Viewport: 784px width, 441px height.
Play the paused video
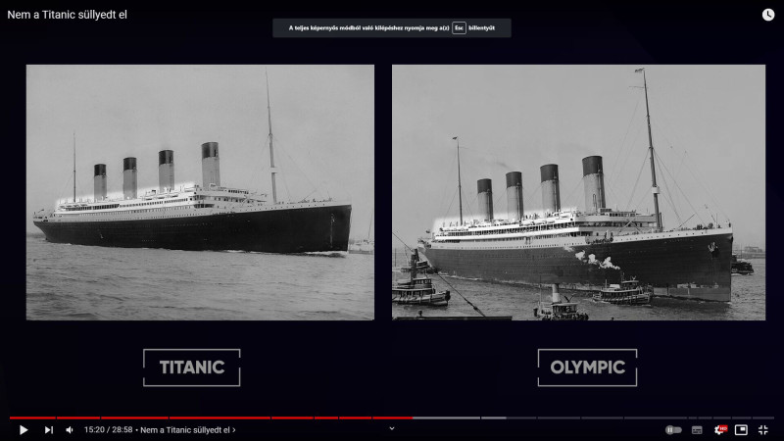[23, 430]
